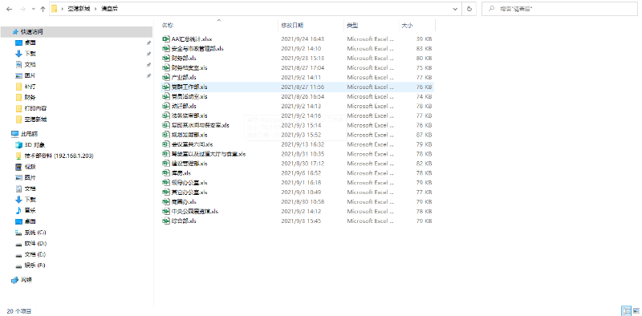Click the chevron after 空港新城 in breadcrumb

[x=95, y=9]
